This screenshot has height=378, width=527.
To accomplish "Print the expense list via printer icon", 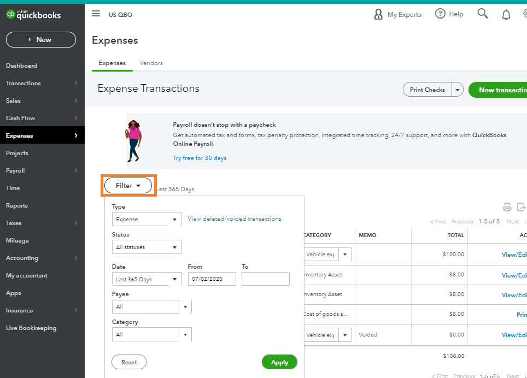I will (x=507, y=207).
